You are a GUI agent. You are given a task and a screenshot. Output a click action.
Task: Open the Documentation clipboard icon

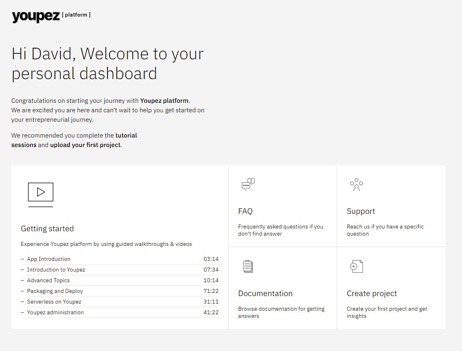click(x=247, y=266)
